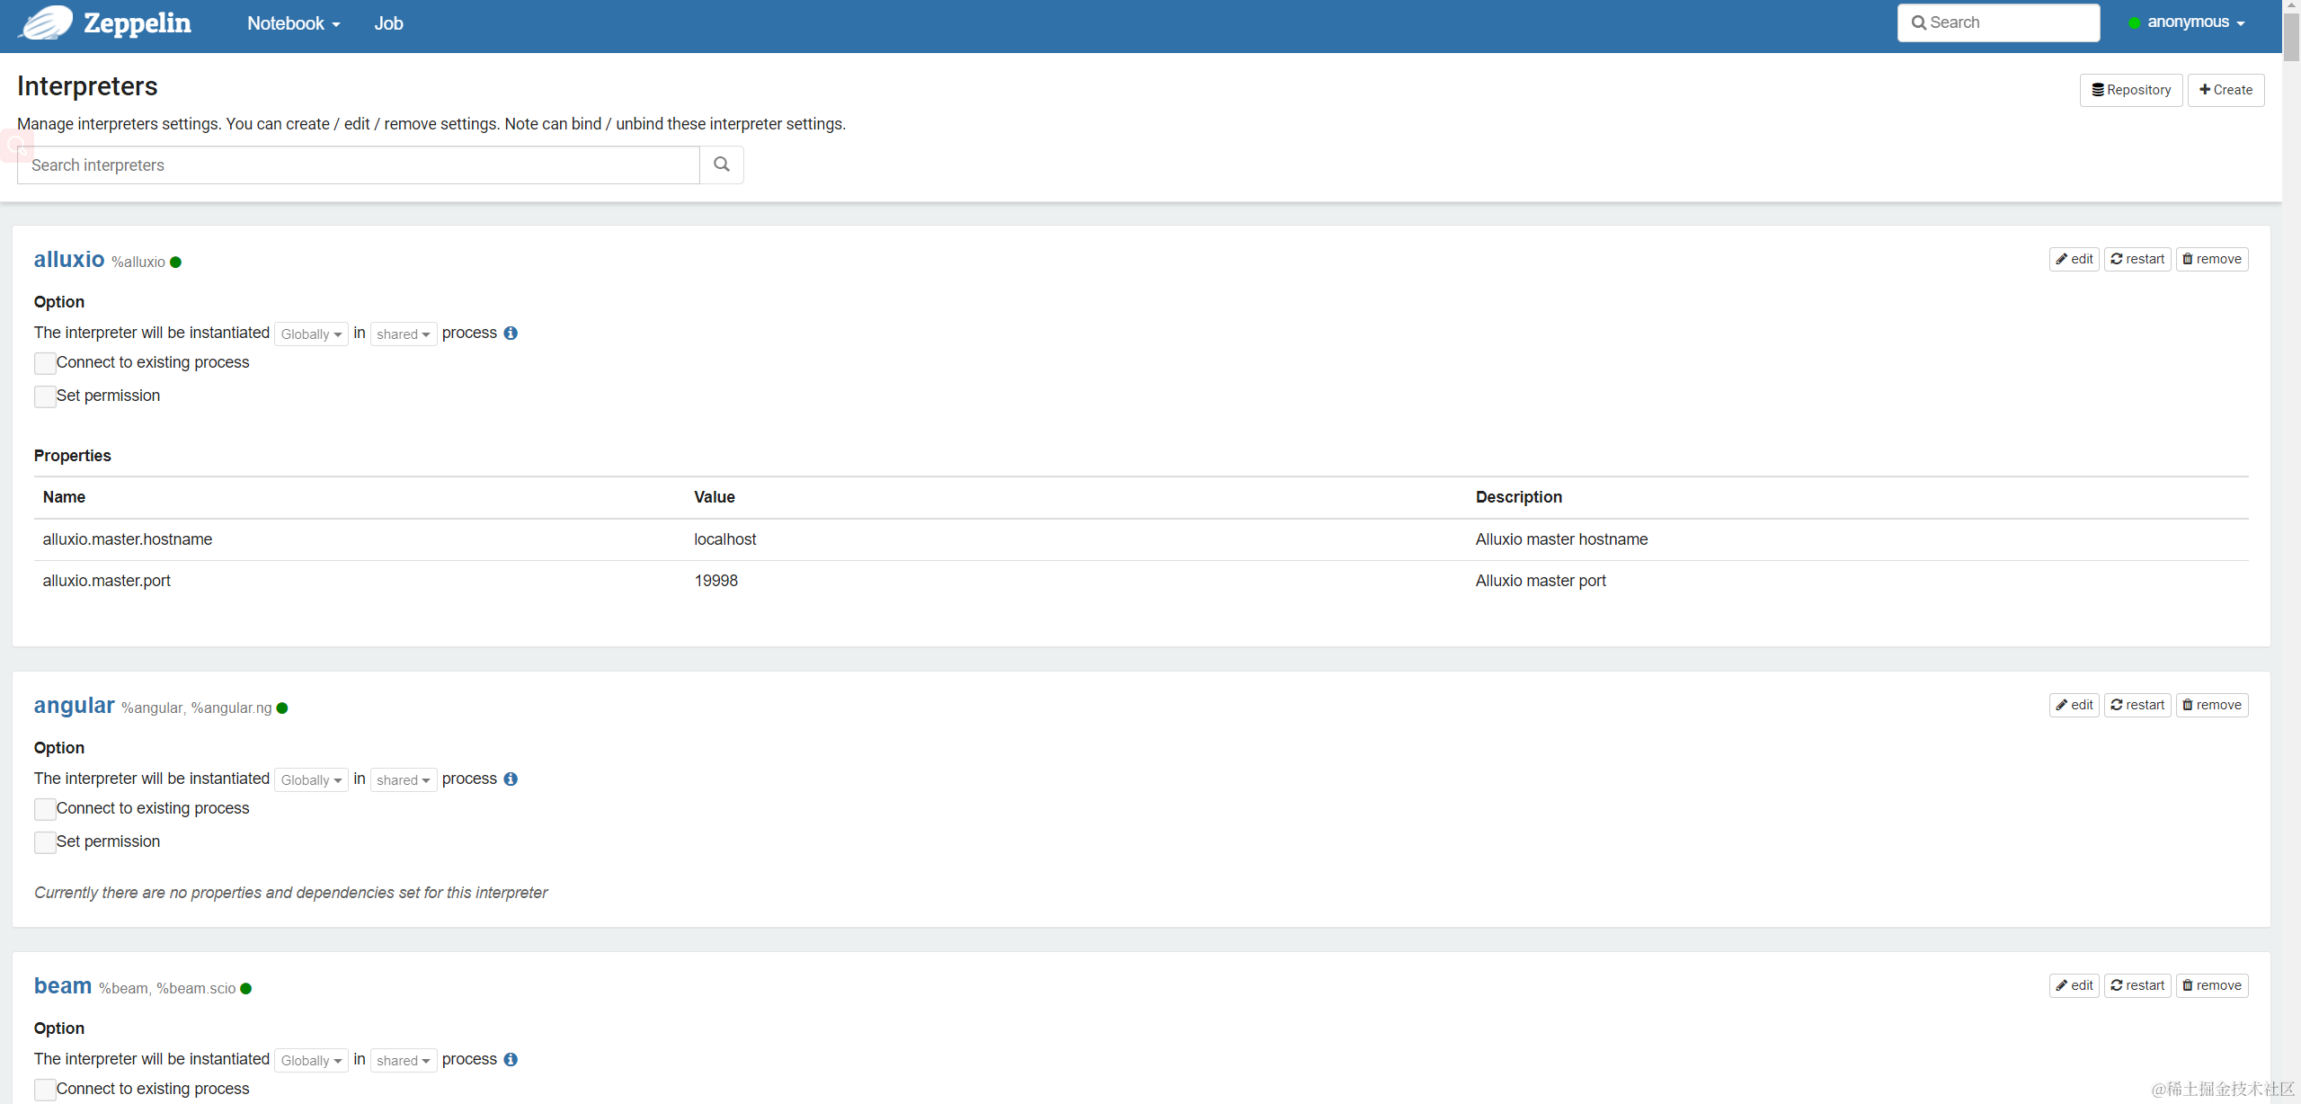Focus the Search interpreters field

358,165
